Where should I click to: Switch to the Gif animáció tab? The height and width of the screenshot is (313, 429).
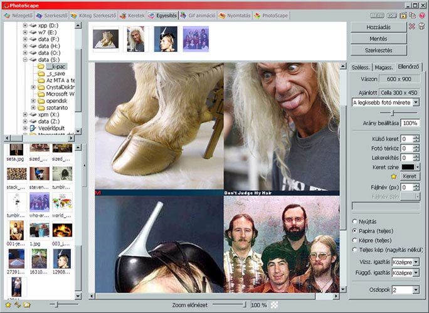coord(197,15)
